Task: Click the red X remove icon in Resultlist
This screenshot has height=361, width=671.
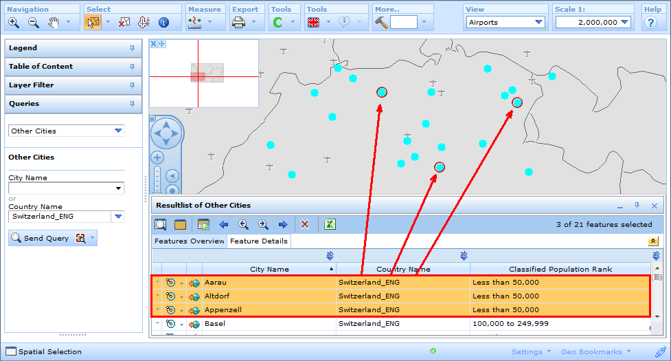Action: coord(305,224)
